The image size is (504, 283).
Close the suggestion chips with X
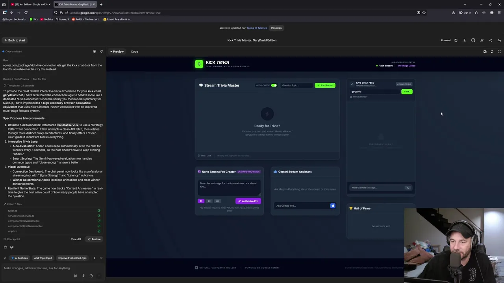coord(101,258)
